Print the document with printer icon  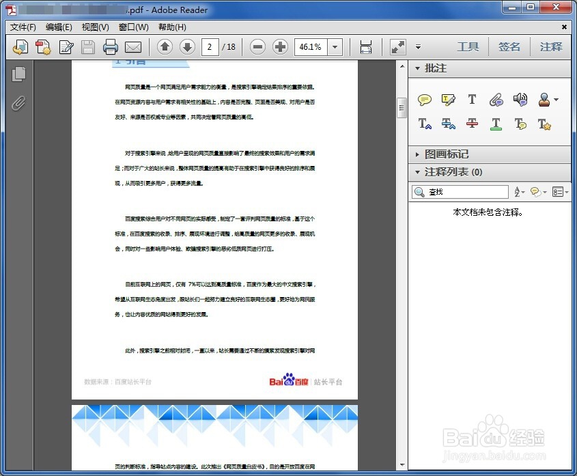point(111,47)
